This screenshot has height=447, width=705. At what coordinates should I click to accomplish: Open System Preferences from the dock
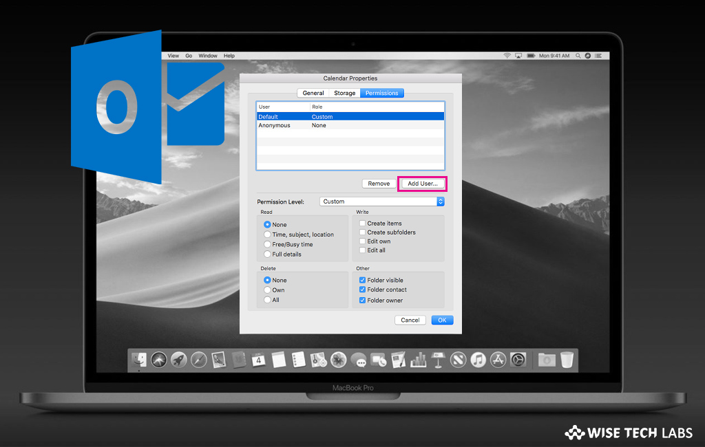[x=518, y=360]
